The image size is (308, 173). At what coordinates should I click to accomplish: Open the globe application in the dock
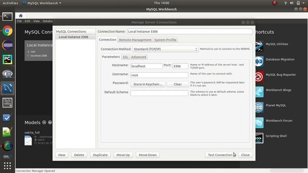tap(8, 146)
